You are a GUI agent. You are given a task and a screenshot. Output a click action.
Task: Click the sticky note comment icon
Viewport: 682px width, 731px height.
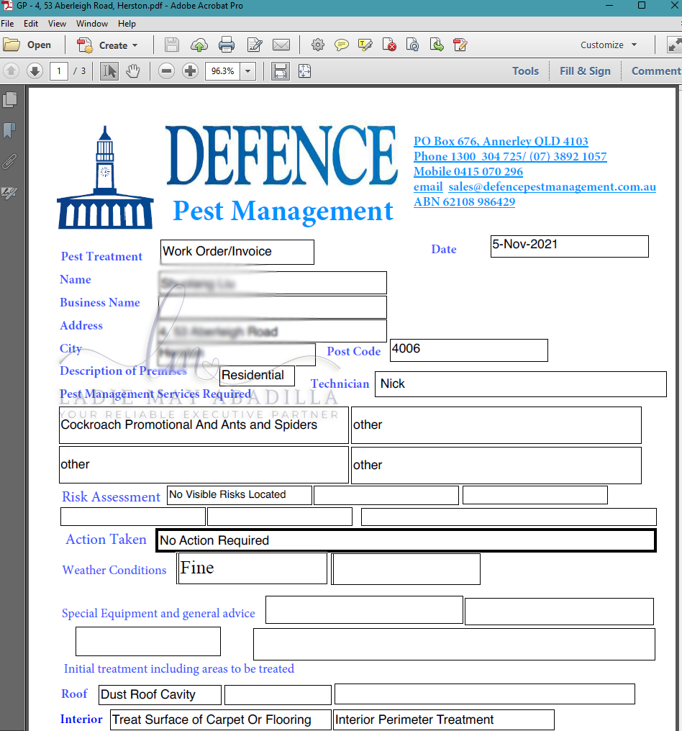pos(342,45)
